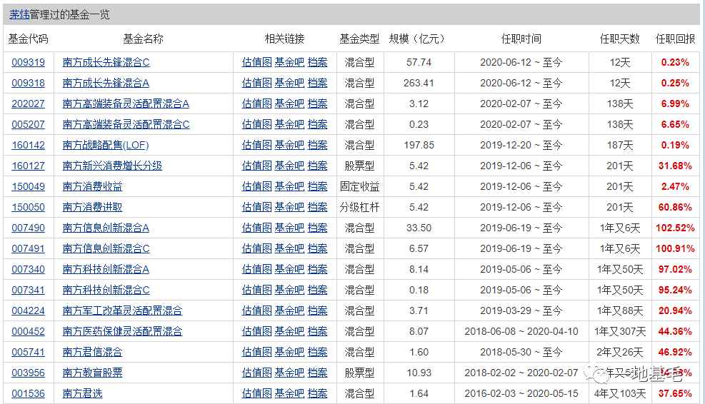Click 估值图 for 南方消费进取
Image resolution: width=705 pixels, height=404 pixels.
click(256, 207)
